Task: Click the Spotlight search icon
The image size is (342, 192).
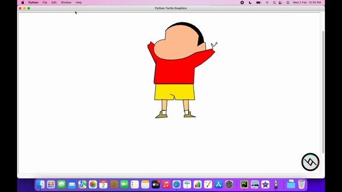Action: [x=274, y=3]
